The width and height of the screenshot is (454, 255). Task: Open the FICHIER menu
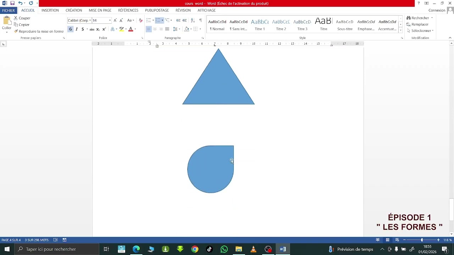[x=9, y=11]
